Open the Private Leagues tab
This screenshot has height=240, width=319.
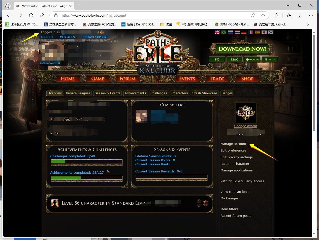coord(78,93)
